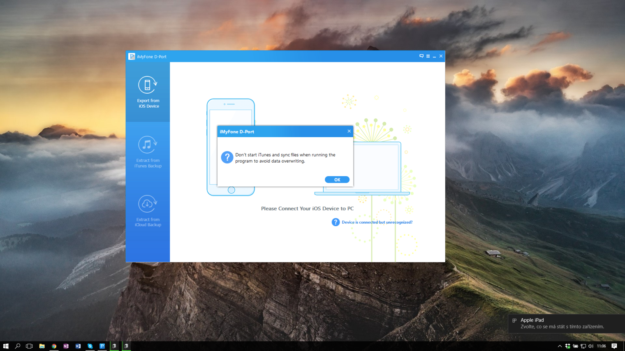Open OneNote from the taskbar
This screenshot has height=351, width=625.
[66, 346]
